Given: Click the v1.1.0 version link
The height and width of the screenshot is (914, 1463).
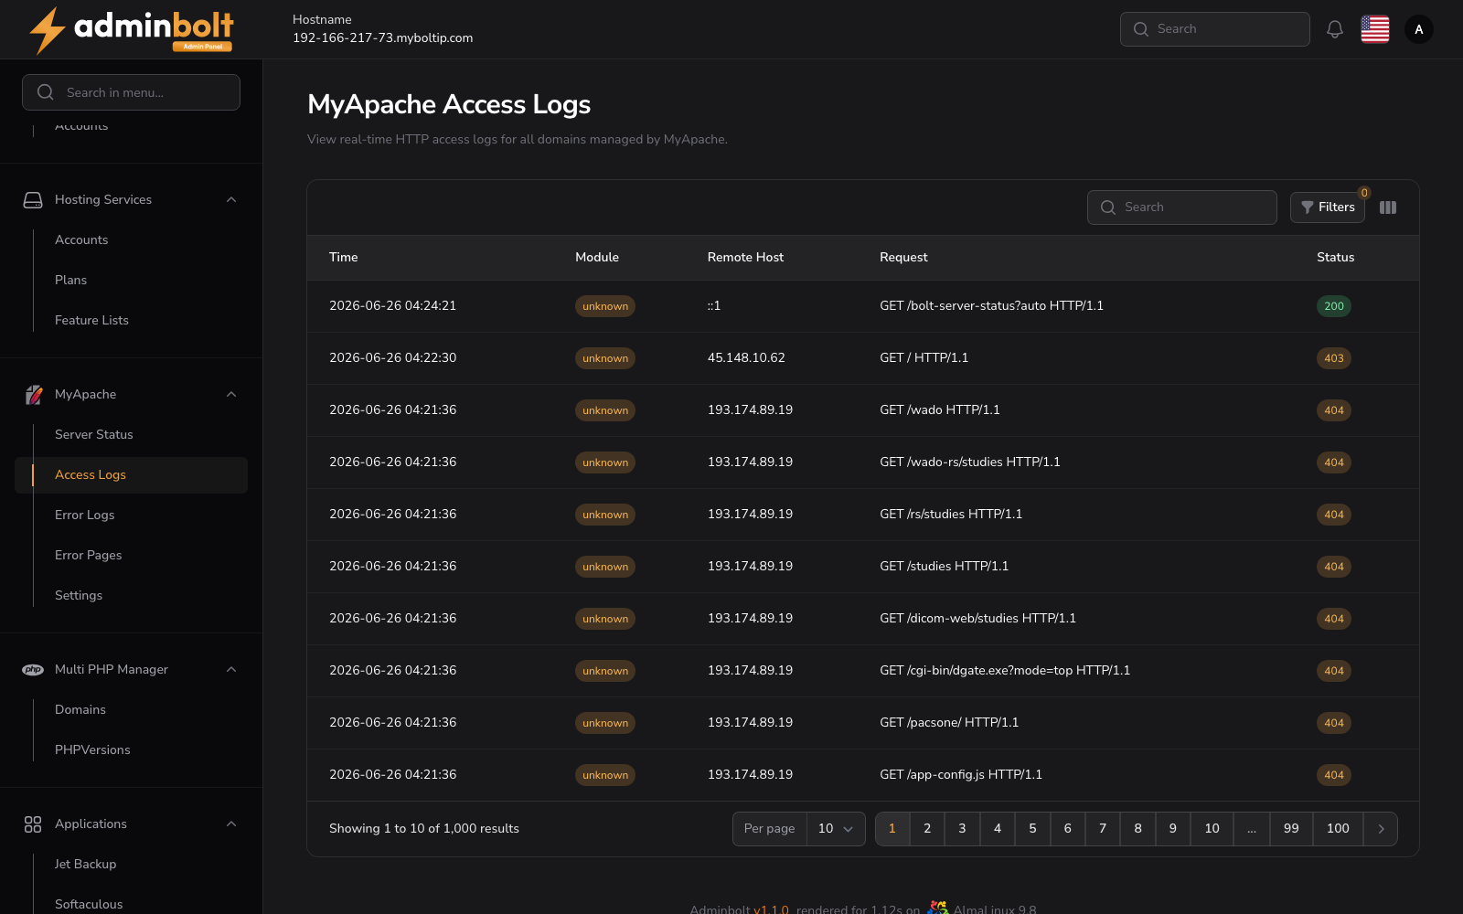Looking at the screenshot, I should pos(771,909).
